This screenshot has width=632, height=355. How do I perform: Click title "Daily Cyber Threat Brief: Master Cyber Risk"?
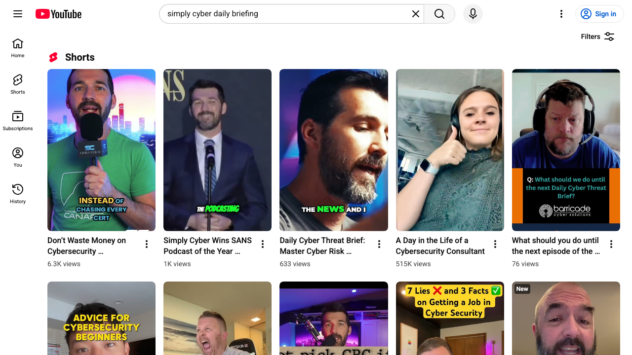pyautogui.click(x=322, y=246)
